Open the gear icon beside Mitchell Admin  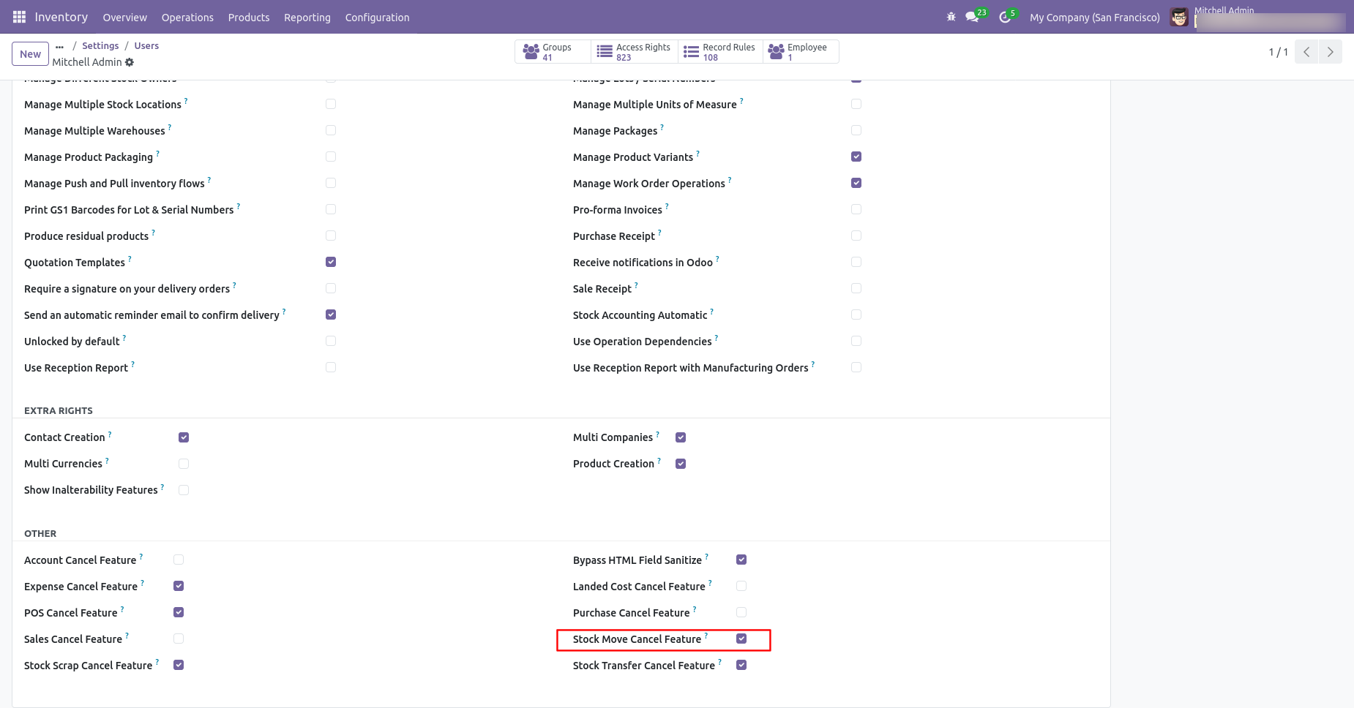tap(130, 62)
